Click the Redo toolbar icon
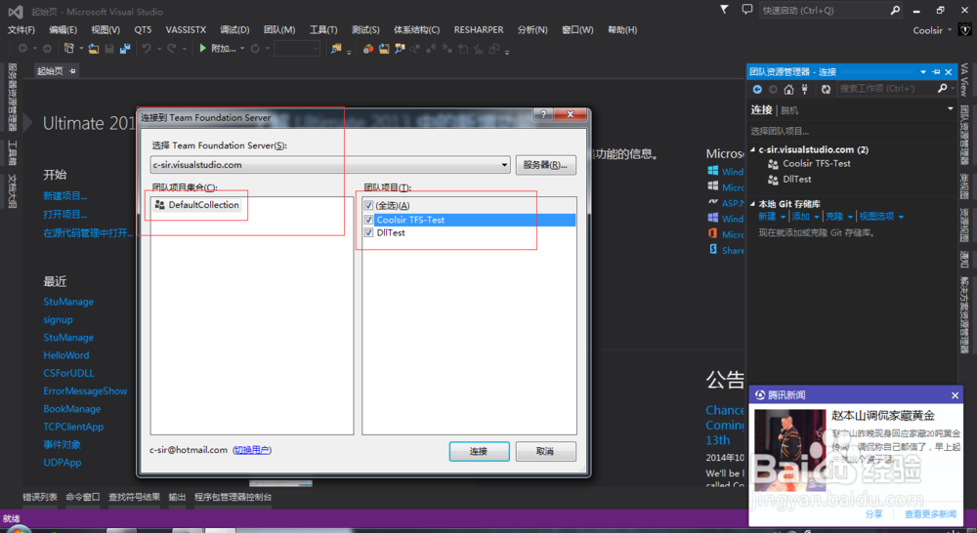The height and width of the screenshot is (533, 977). coord(171,48)
